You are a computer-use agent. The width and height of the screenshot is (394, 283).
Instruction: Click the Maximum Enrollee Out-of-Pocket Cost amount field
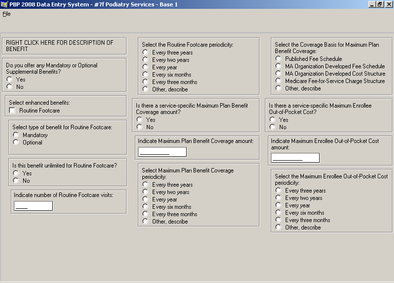pos(295,158)
